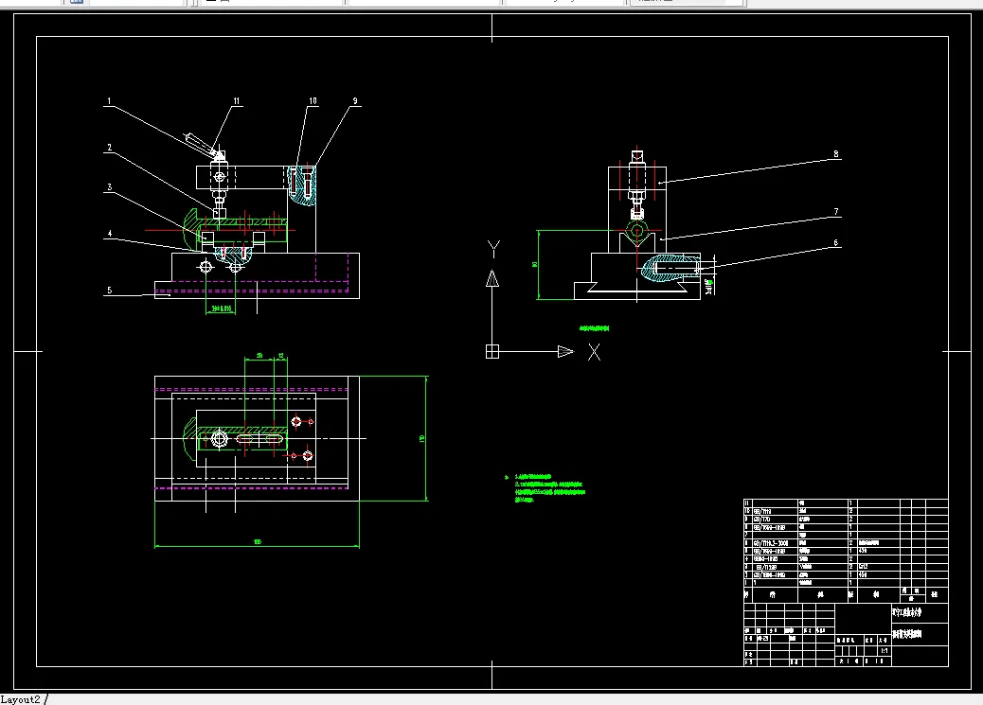The height and width of the screenshot is (705, 983).
Task: Select part balloon number 7
Action: pyautogui.click(x=835, y=212)
